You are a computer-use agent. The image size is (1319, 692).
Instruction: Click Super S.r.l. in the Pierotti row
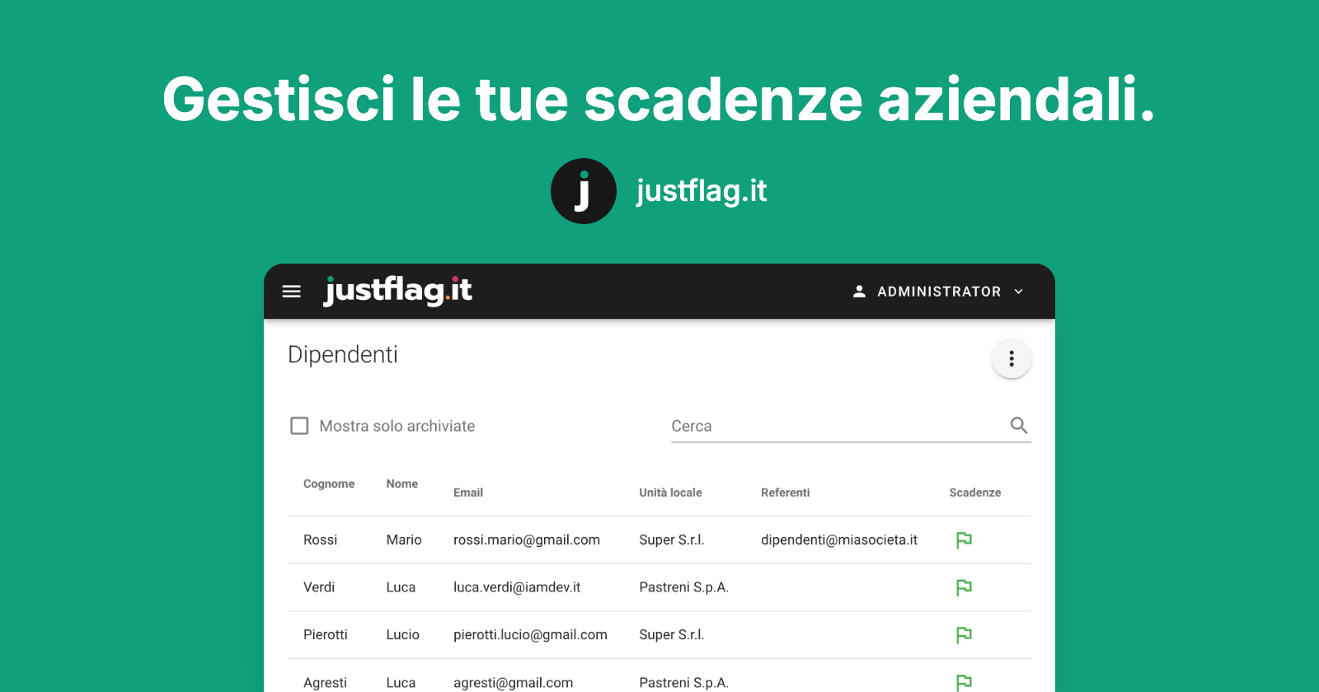tap(672, 634)
